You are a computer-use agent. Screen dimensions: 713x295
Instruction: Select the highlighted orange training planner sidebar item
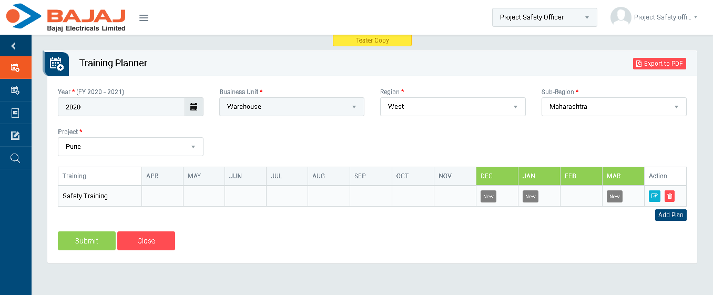(15, 68)
